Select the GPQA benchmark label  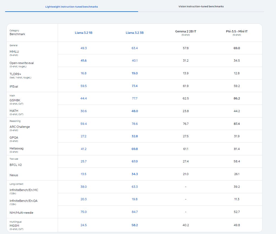(x=14, y=138)
